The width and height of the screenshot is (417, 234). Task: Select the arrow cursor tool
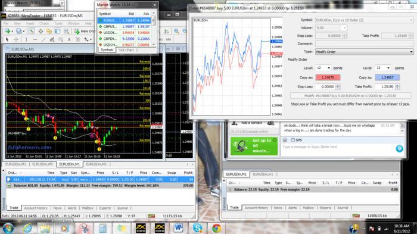(7, 40)
